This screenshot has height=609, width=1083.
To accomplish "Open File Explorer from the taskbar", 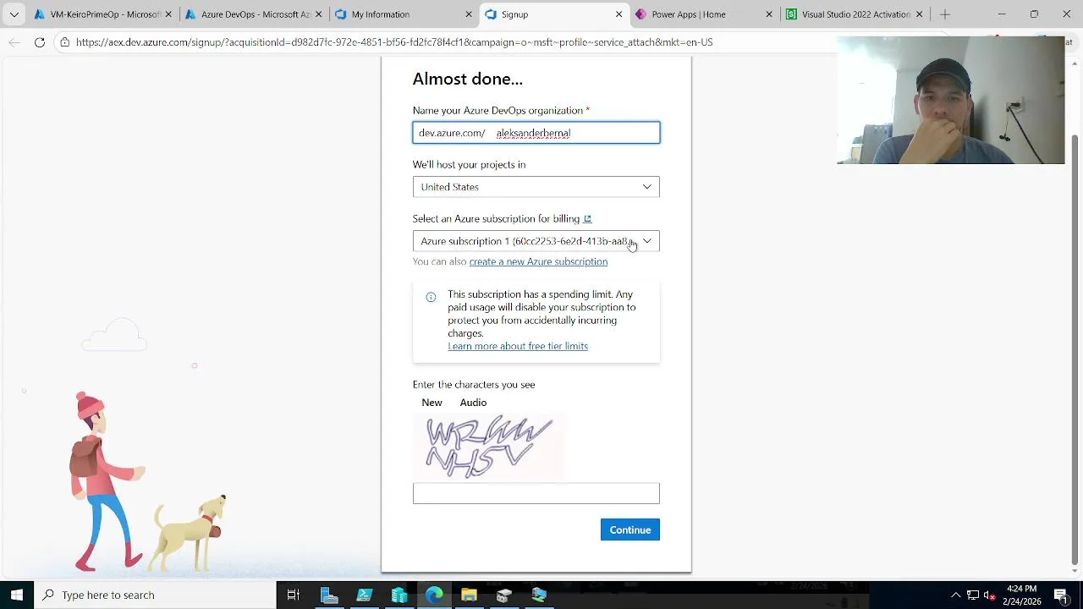I will tap(469, 595).
